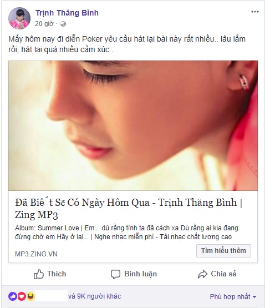Click the red heart Love reaction icon
The image size is (265, 308).
pyautogui.click(x=22, y=296)
